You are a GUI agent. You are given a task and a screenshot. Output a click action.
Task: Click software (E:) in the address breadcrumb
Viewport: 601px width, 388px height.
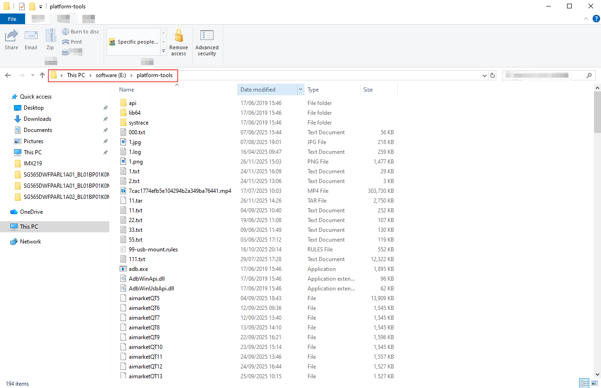(111, 75)
